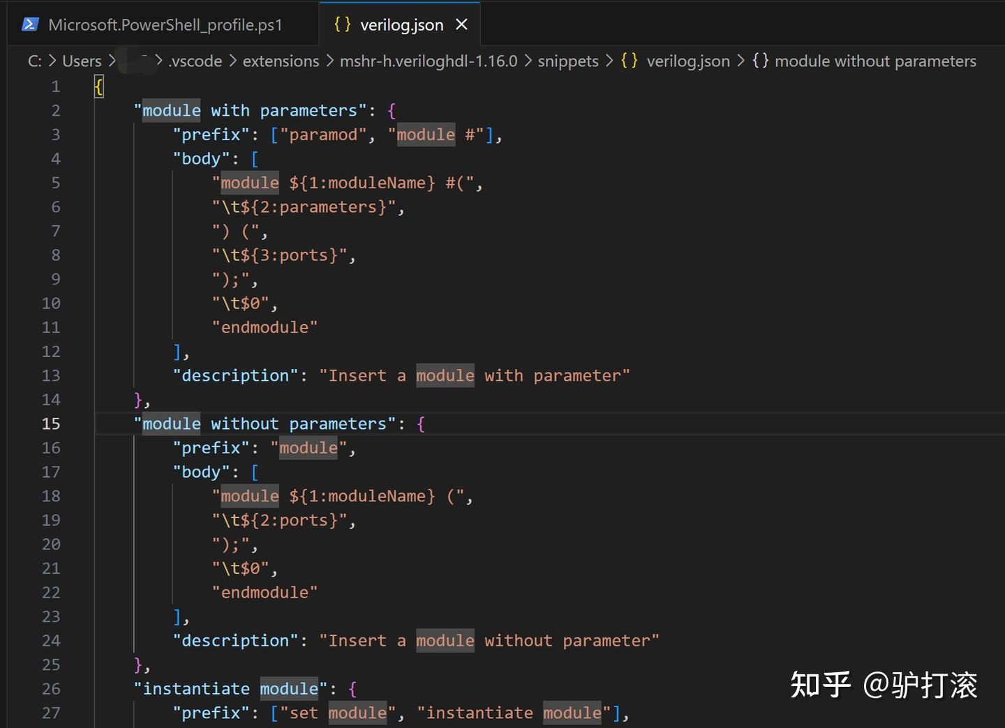Open the 'extensions' breadcrumb dropdown
This screenshot has width=1005, height=728.
pyautogui.click(x=280, y=61)
